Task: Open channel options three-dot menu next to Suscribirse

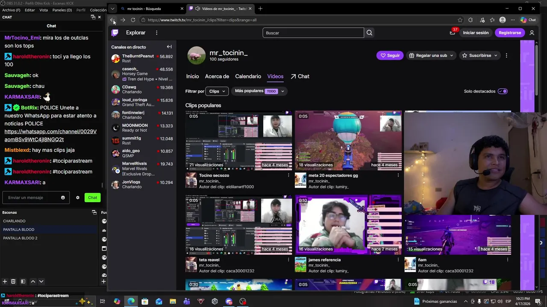Action: (x=506, y=55)
